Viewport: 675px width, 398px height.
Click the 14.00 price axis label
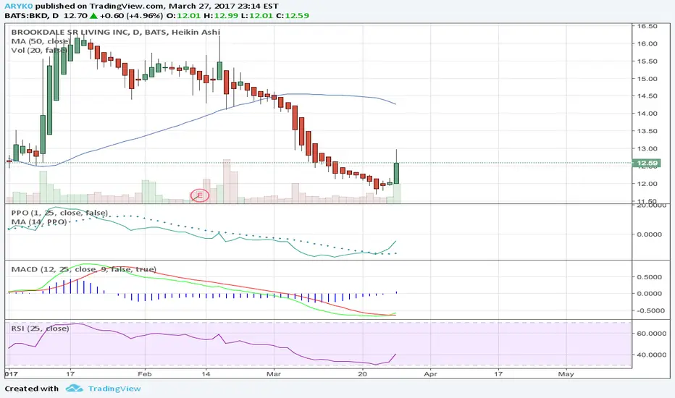647,114
